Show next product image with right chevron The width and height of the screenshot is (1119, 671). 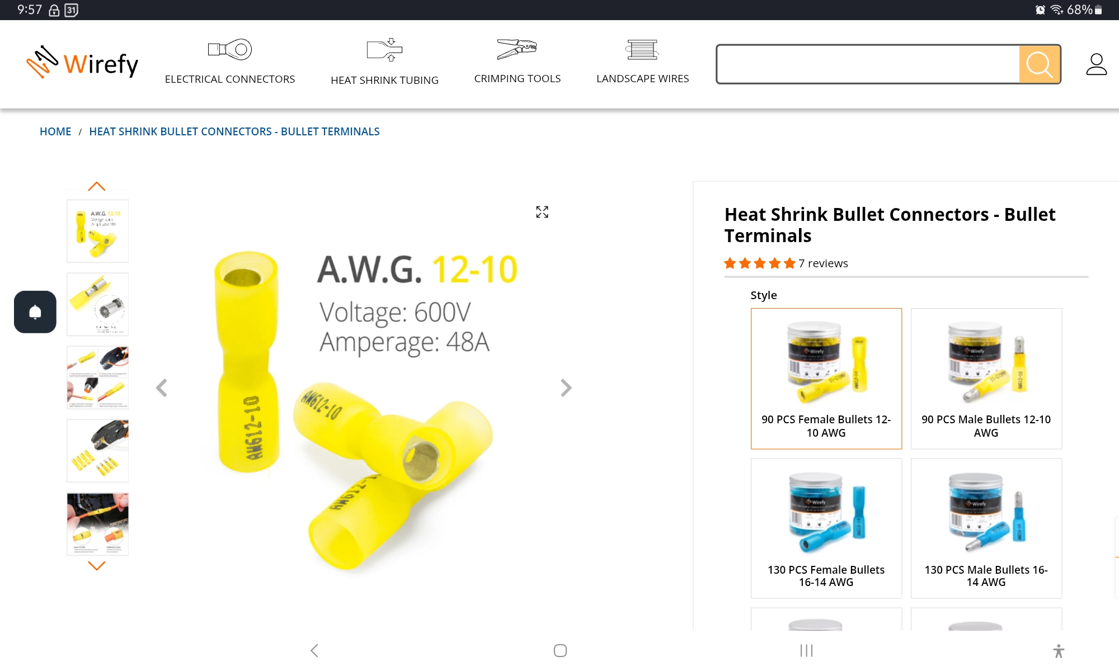click(x=566, y=388)
